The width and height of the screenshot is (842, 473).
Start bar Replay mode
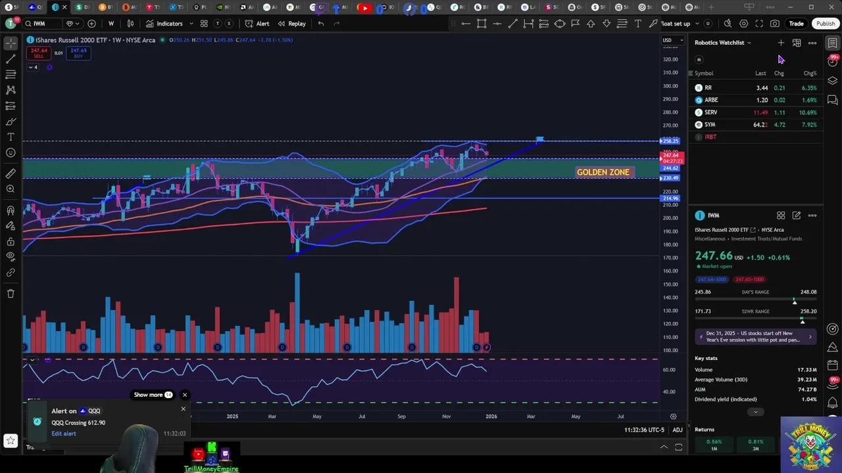291,24
